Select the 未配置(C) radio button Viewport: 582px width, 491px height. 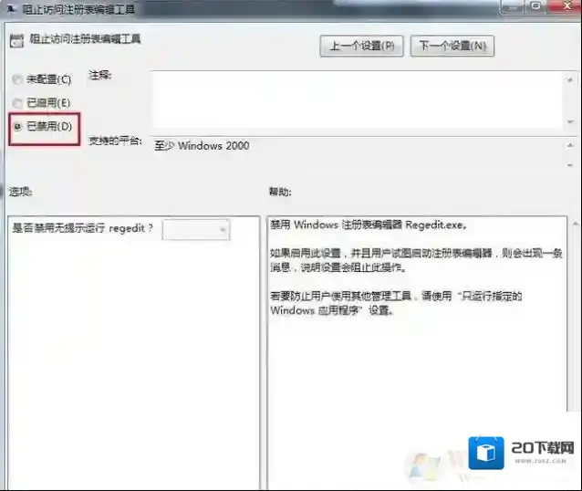tap(18, 80)
